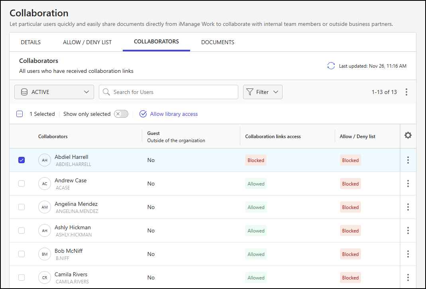Uncheck Abdiel Harrell's row checkbox
The image size is (426, 289).
click(22, 160)
